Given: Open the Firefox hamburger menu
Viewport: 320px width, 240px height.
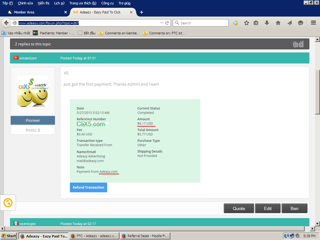Looking at the screenshot, I should (x=313, y=22).
